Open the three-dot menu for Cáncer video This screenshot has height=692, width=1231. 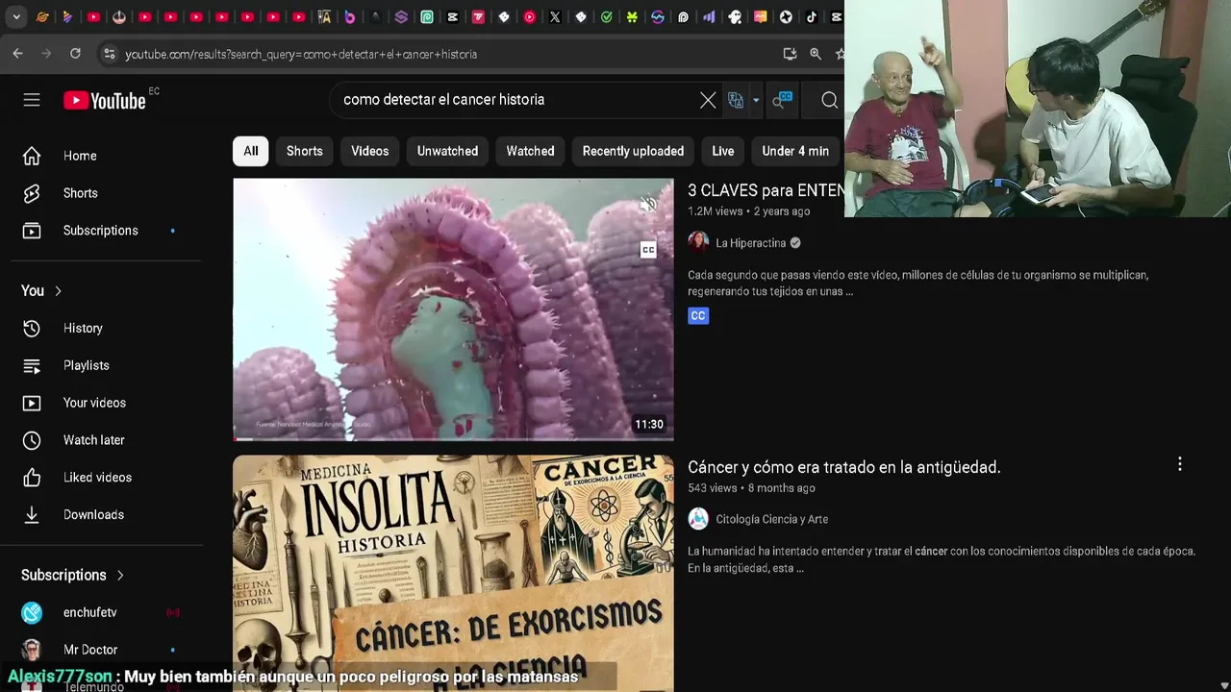pyautogui.click(x=1180, y=464)
